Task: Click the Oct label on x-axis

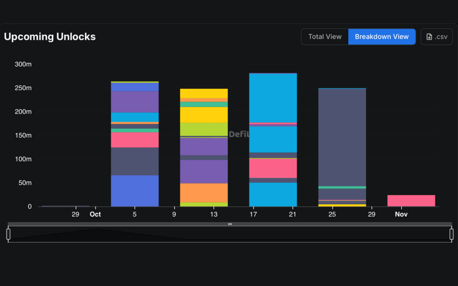Action: (x=95, y=214)
